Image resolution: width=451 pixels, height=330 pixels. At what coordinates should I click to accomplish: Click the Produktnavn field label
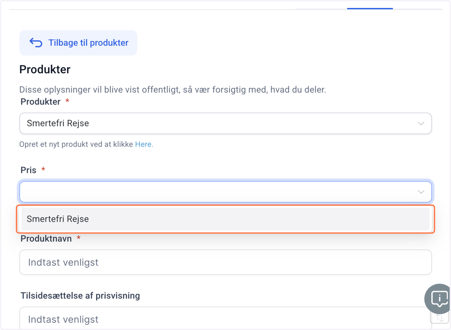tap(46, 238)
